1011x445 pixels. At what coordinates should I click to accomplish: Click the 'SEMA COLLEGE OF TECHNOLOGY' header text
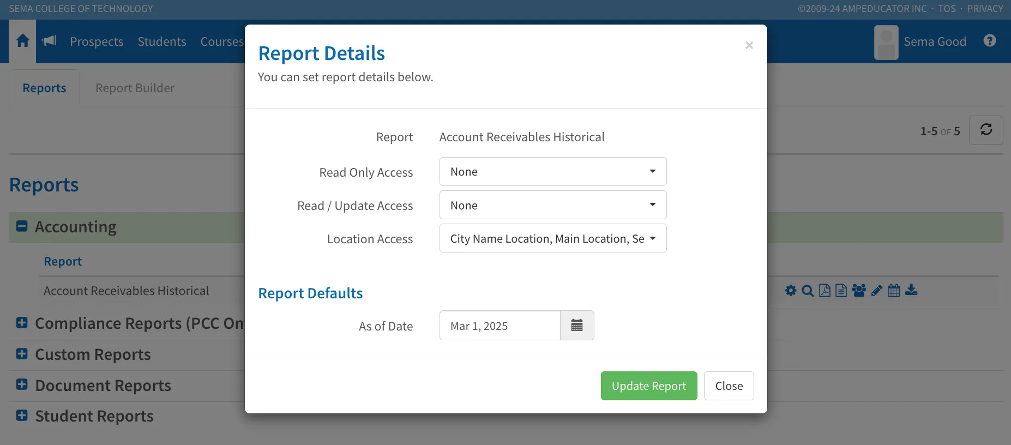point(81,9)
